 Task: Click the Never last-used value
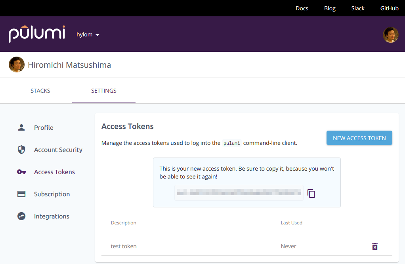[288, 246]
